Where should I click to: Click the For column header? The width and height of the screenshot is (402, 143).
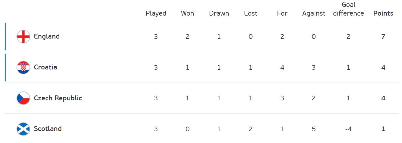tap(282, 13)
